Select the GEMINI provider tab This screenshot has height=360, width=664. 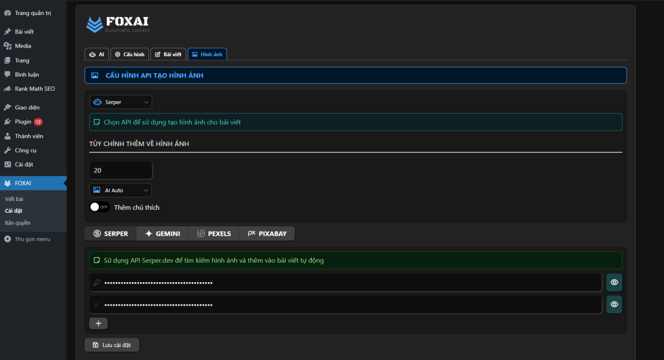click(x=162, y=234)
